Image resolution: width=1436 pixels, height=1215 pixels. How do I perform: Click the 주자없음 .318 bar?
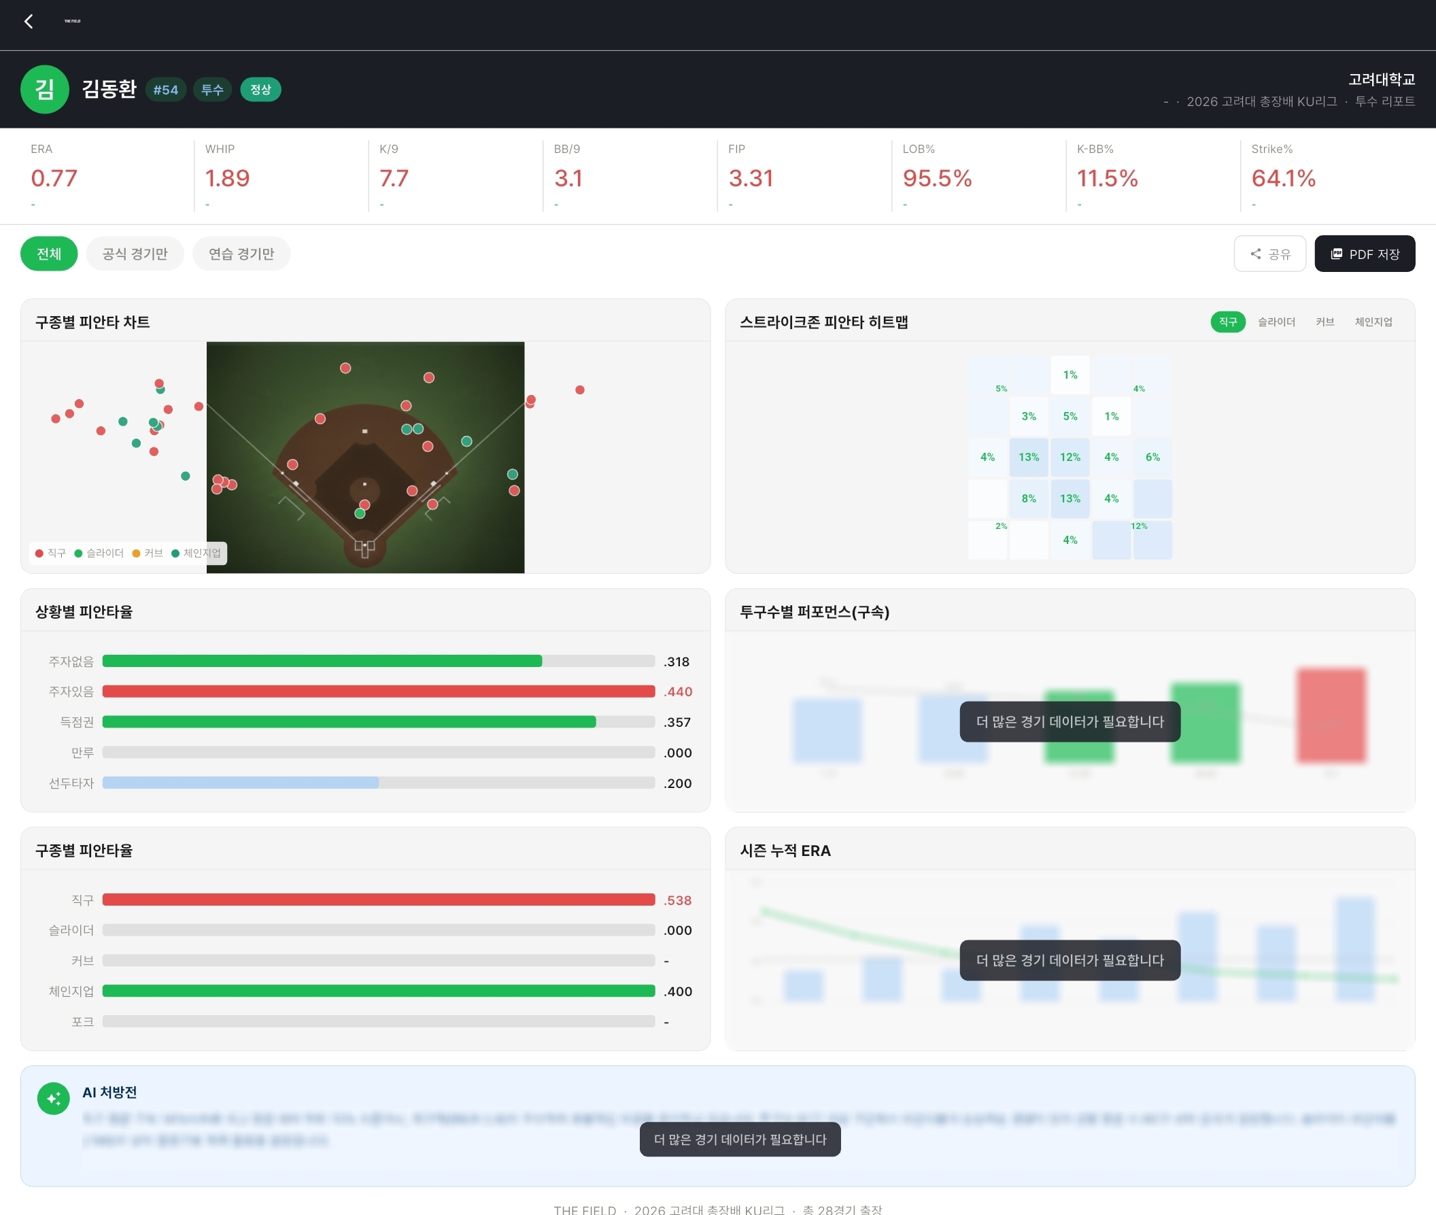coord(378,662)
